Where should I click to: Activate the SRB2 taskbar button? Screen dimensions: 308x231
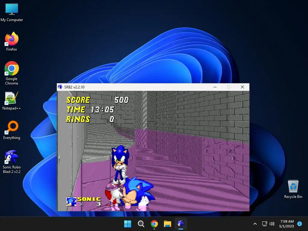[181, 224]
